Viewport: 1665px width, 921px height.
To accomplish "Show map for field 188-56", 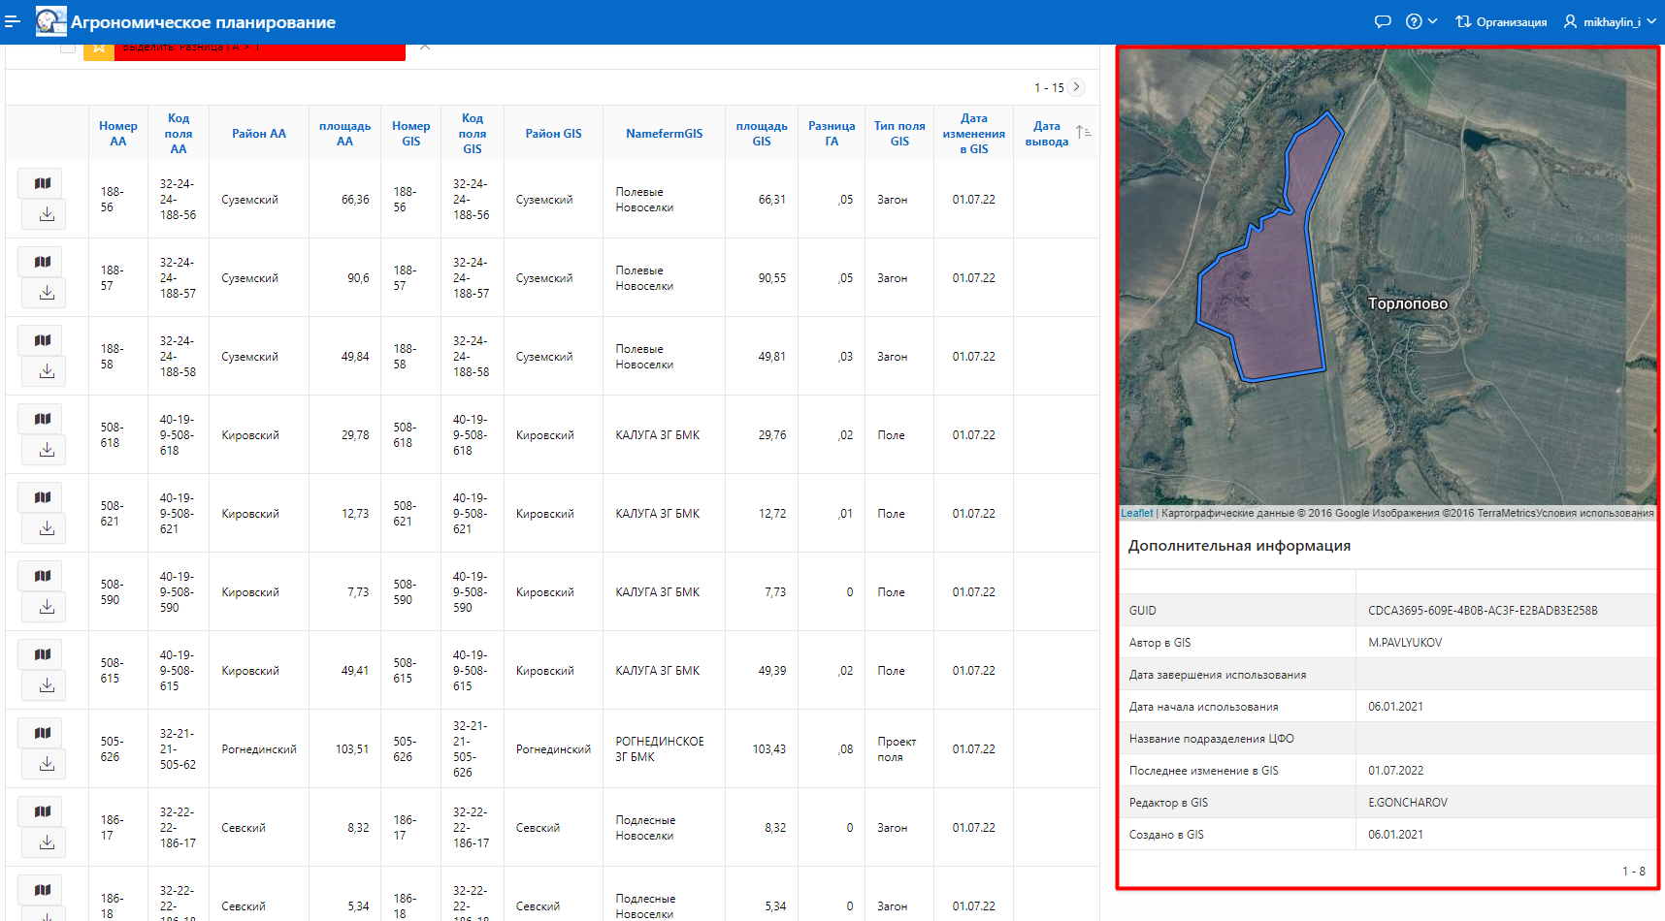I will (43, 183).
